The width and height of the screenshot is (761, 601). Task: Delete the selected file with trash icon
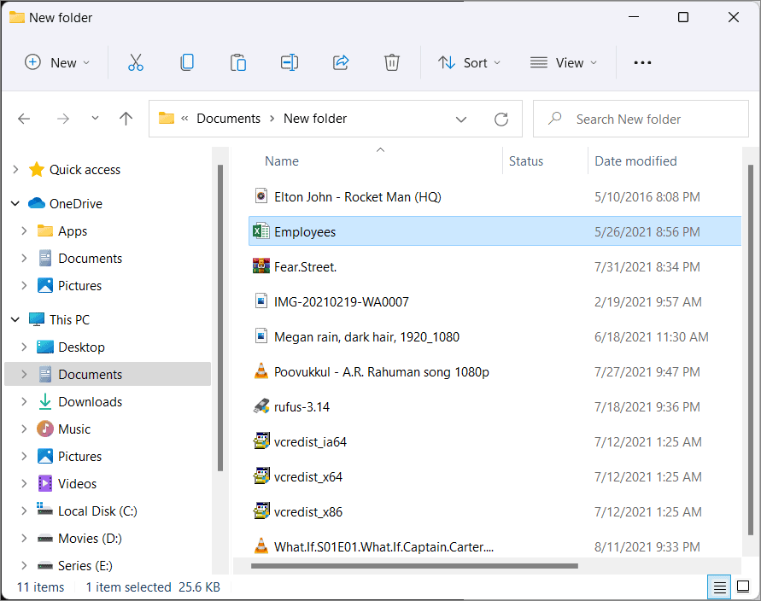point(392,61)
